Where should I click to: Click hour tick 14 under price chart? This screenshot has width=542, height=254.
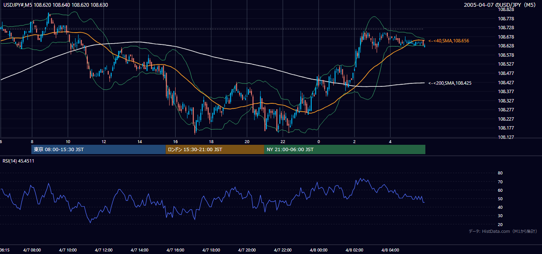140,141
